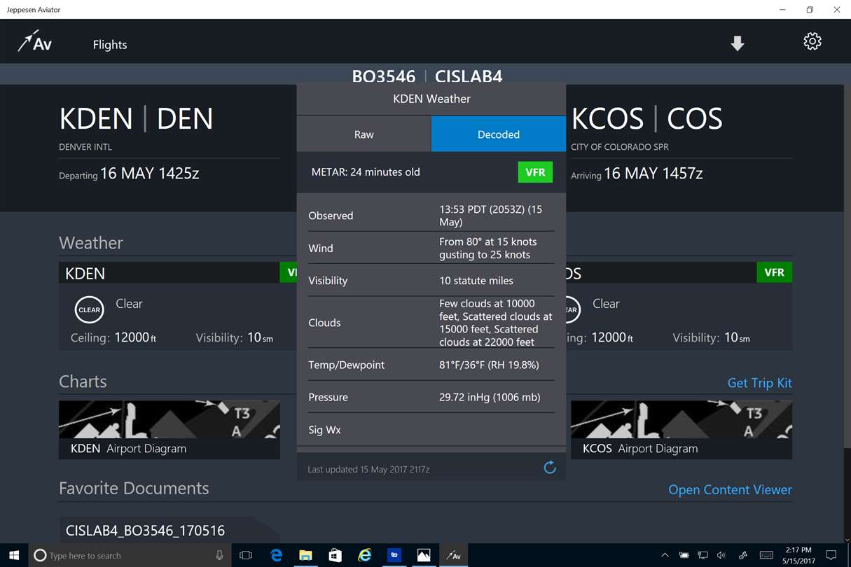Image resolution: width=851 pixels, height=567 pixels.
Task: Open the KCOS Airport Diagram thumbnail
Action: pyautogui.click(x=682, y=430)
